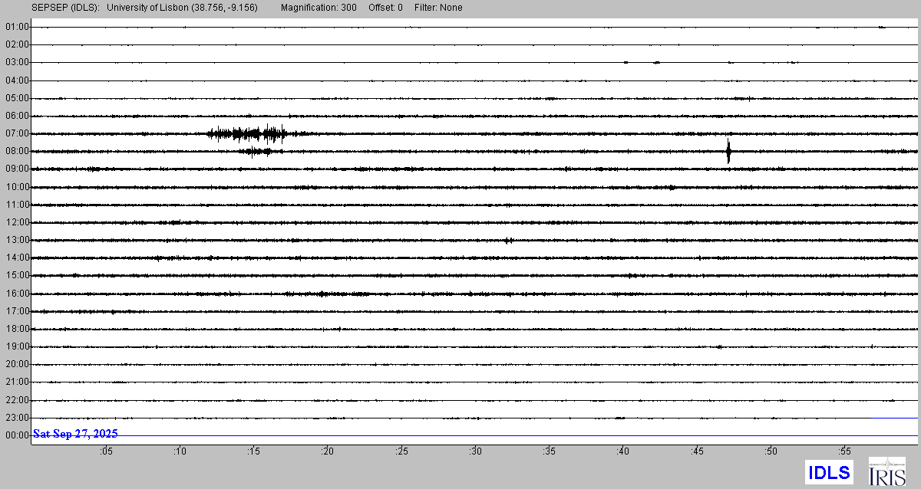Click the :45 minute tick label
The width and height of the screenshot is (921, 489).
(x=697, y=451)
